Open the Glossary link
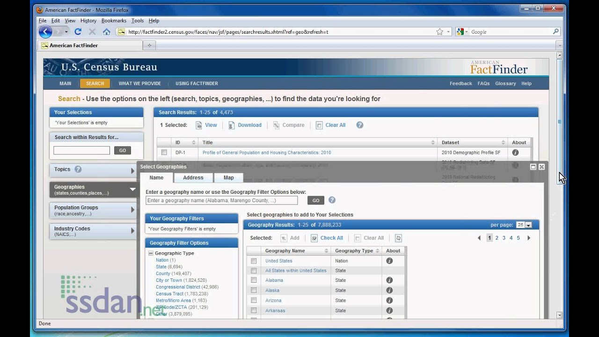Viewport: 599px width, 337px height. (505, 83)
